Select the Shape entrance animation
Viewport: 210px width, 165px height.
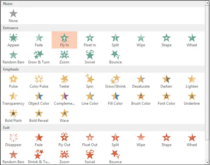(x=166, y=40)
